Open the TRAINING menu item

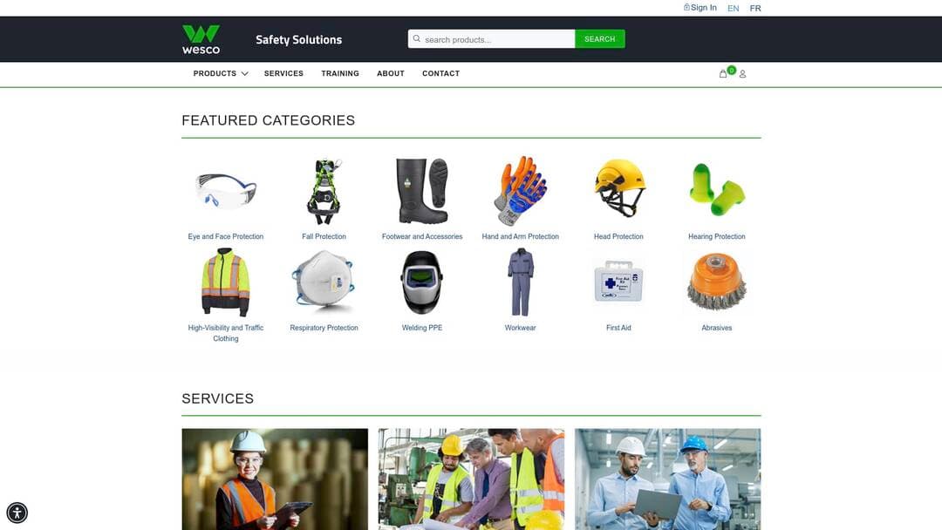[339, 73]
